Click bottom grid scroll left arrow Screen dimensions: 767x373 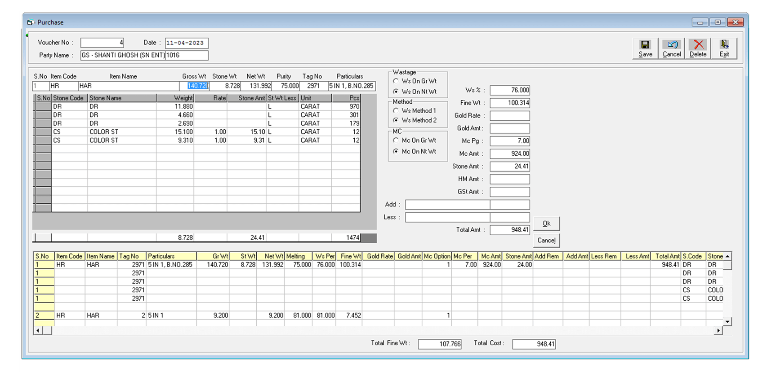(38, 331)
